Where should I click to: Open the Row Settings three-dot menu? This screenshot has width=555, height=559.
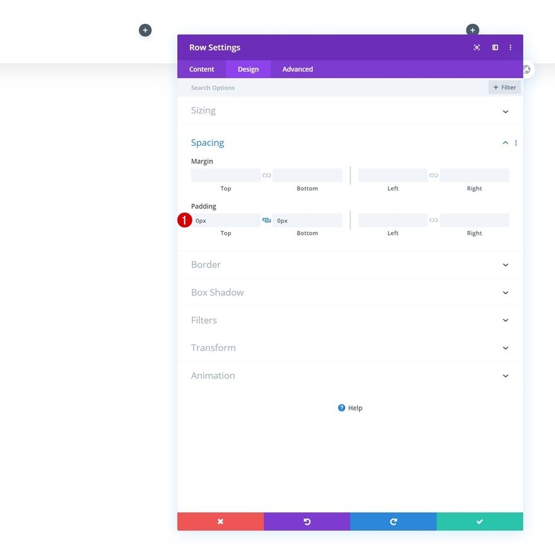tap(510, 47)
